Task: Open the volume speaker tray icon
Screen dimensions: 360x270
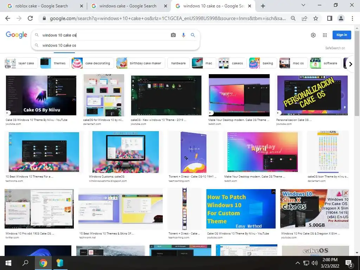Action: pyautogui.click(x=315, y=263)
